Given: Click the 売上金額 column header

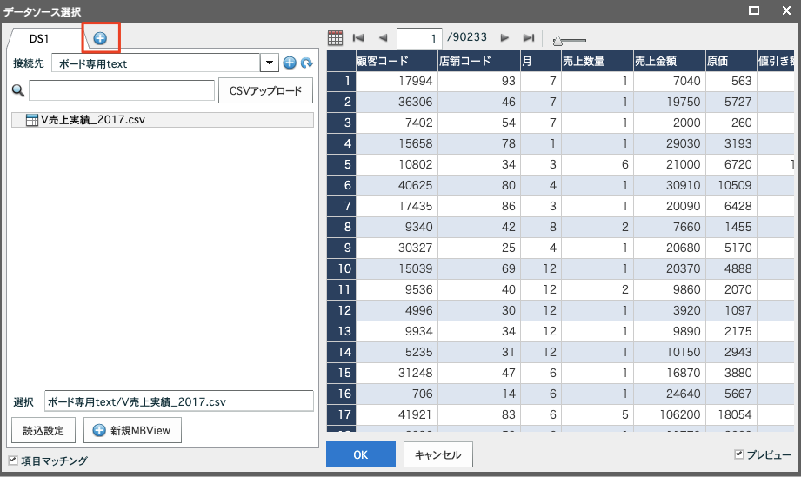Looking at the screenshot, I should [x=670, y=61].
